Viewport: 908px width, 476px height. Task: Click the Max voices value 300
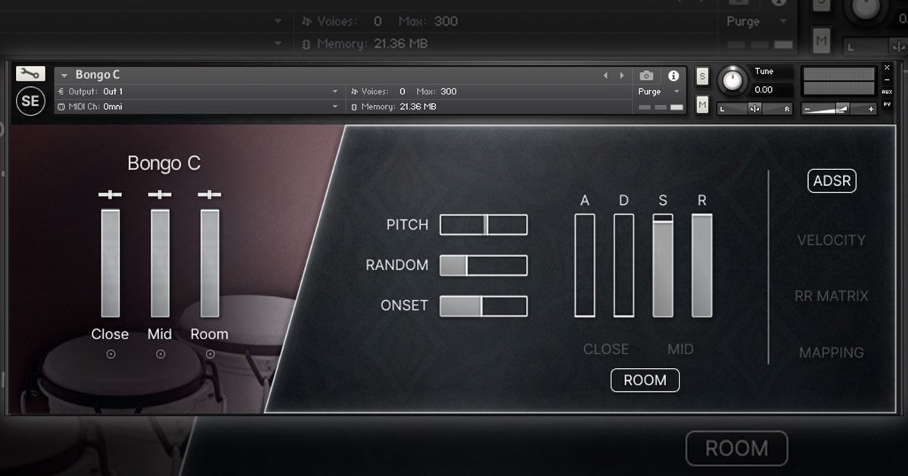(449, 91)
